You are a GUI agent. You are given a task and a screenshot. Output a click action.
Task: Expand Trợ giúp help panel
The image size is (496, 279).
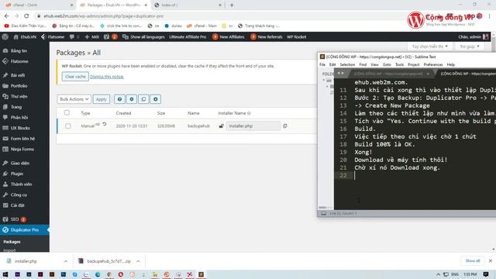coord(470,46)
